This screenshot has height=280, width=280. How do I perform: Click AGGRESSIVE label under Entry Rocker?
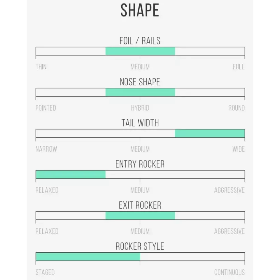pyautogui.click(x=229, y=190)
